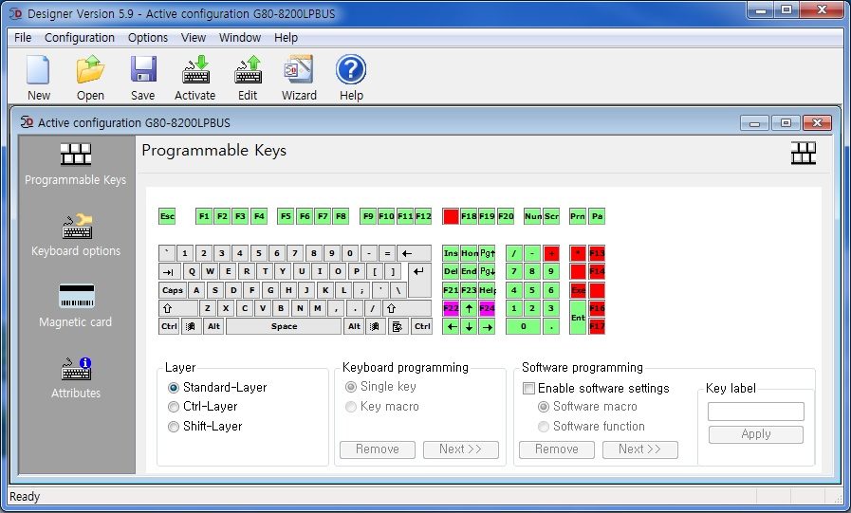
Task: Select the Standard-Layer radio button
Action: pos(173,388)
